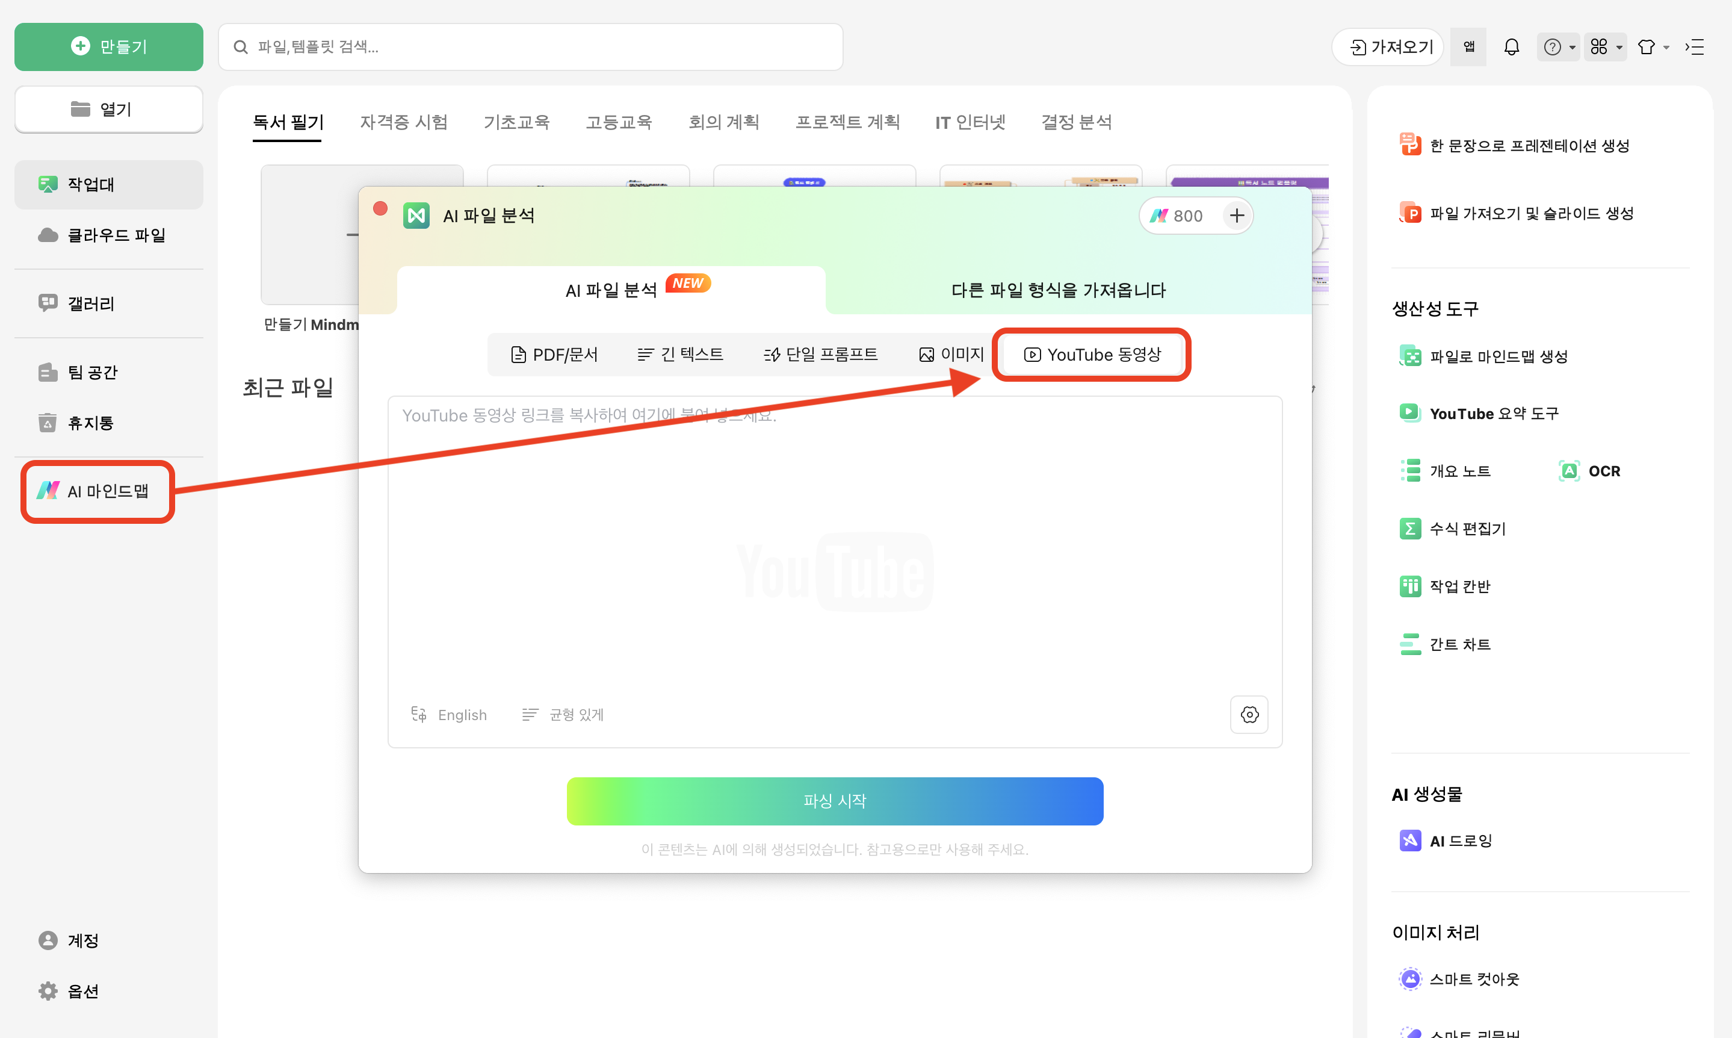Expand the help question-mark dropdown

pyautogui.click(x=1558, y=47)
